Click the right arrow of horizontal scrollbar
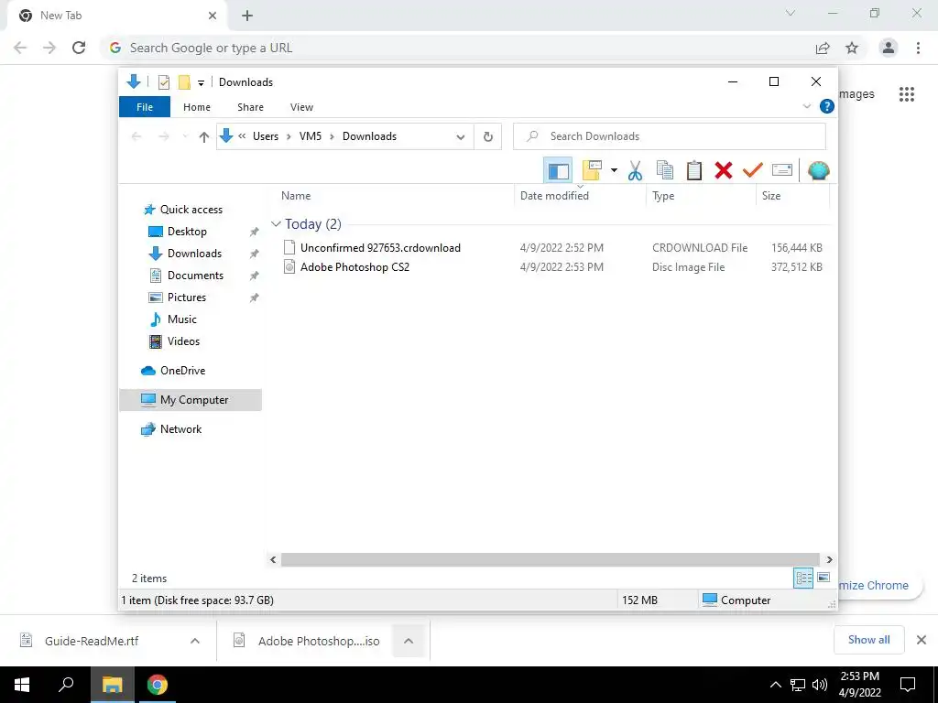Screen dimensions: 938x703 pyautogui.click(x=829, y=559)
